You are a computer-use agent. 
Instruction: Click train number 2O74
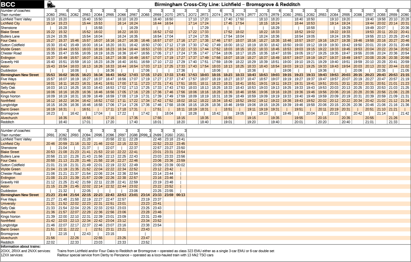[x=216, y=15]
